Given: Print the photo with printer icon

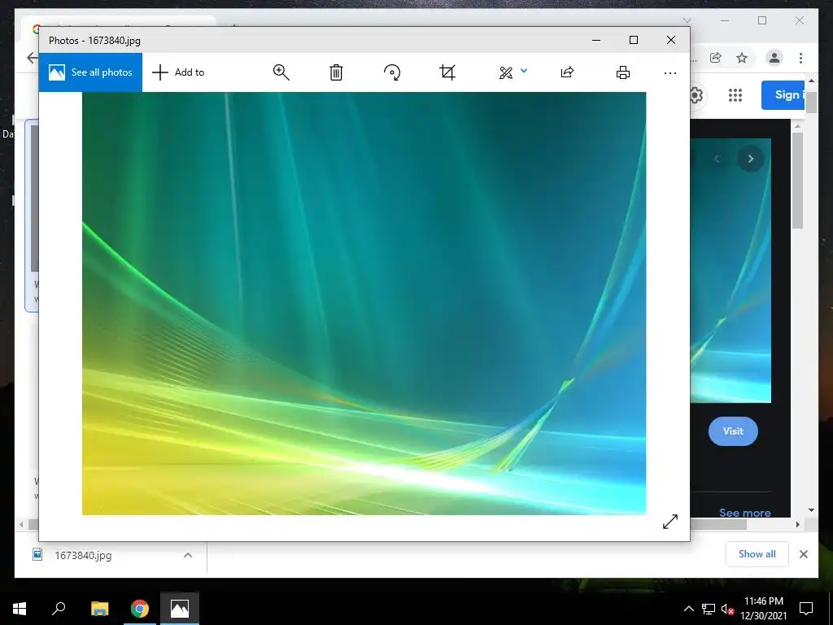Looking at the screenshot, I should click(x=622, y=72).
